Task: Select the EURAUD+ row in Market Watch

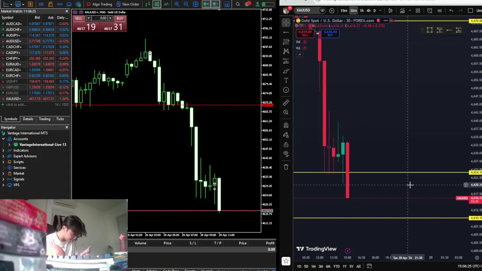Action: (36, 64)
